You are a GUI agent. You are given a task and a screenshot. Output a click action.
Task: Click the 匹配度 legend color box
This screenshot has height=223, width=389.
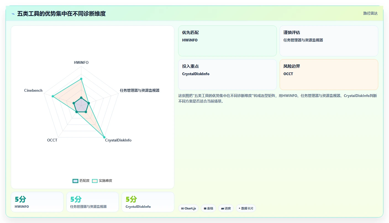(x=75, y=181)
